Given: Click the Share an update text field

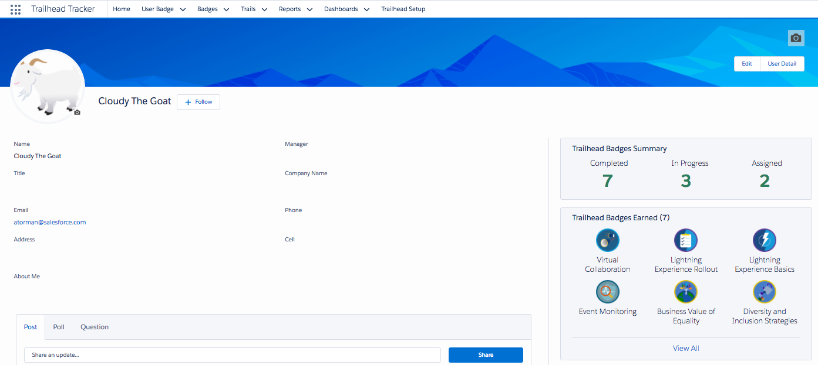Looking at the screenshot, I should (x=232, y=355).
